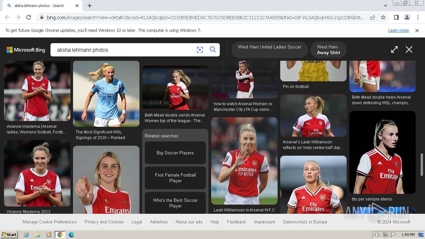This screenshot has width=425, height=239.
Task: Go back to the previous page
Action: click(x=7, y=17)
